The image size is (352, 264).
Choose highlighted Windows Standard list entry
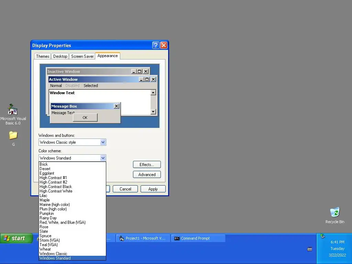(x=72, y=258)
